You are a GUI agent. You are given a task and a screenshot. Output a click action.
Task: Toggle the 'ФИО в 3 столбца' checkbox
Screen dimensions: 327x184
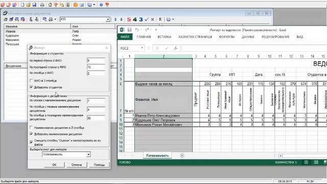(31, 81)
